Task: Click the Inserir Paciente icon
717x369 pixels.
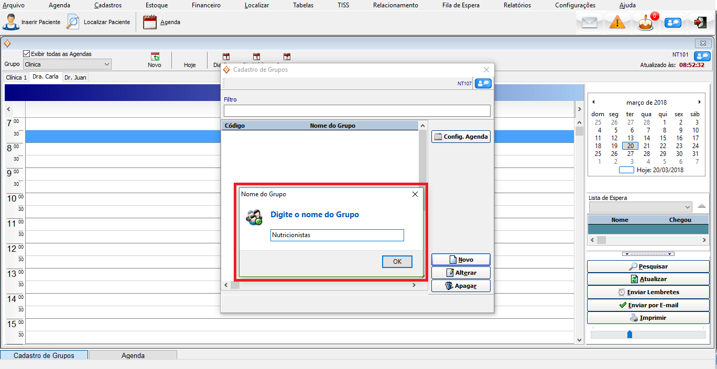Action: (11, 23)
